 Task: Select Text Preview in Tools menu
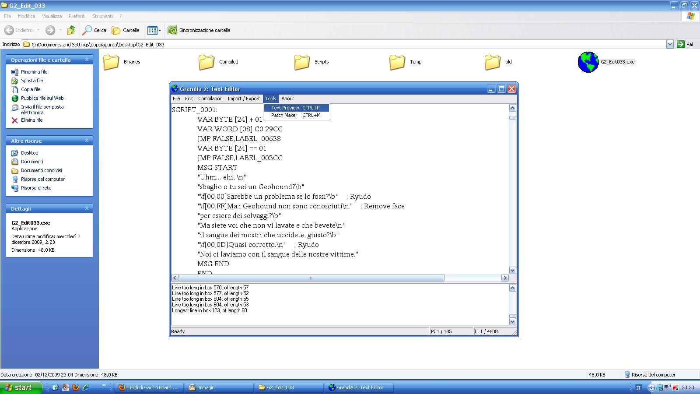(296, 108)
